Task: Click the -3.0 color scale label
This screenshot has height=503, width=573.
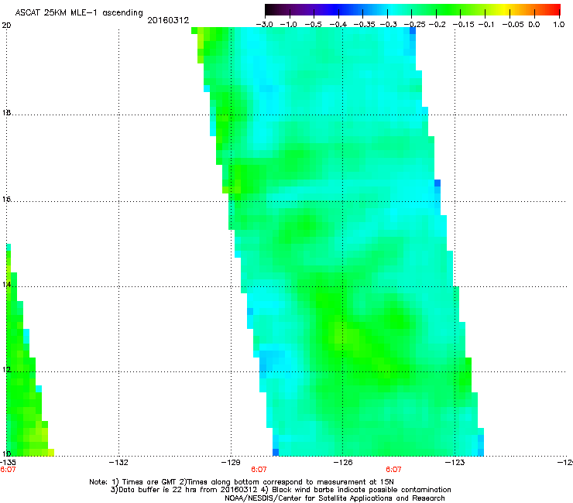Action: click(x=264, y=25)
